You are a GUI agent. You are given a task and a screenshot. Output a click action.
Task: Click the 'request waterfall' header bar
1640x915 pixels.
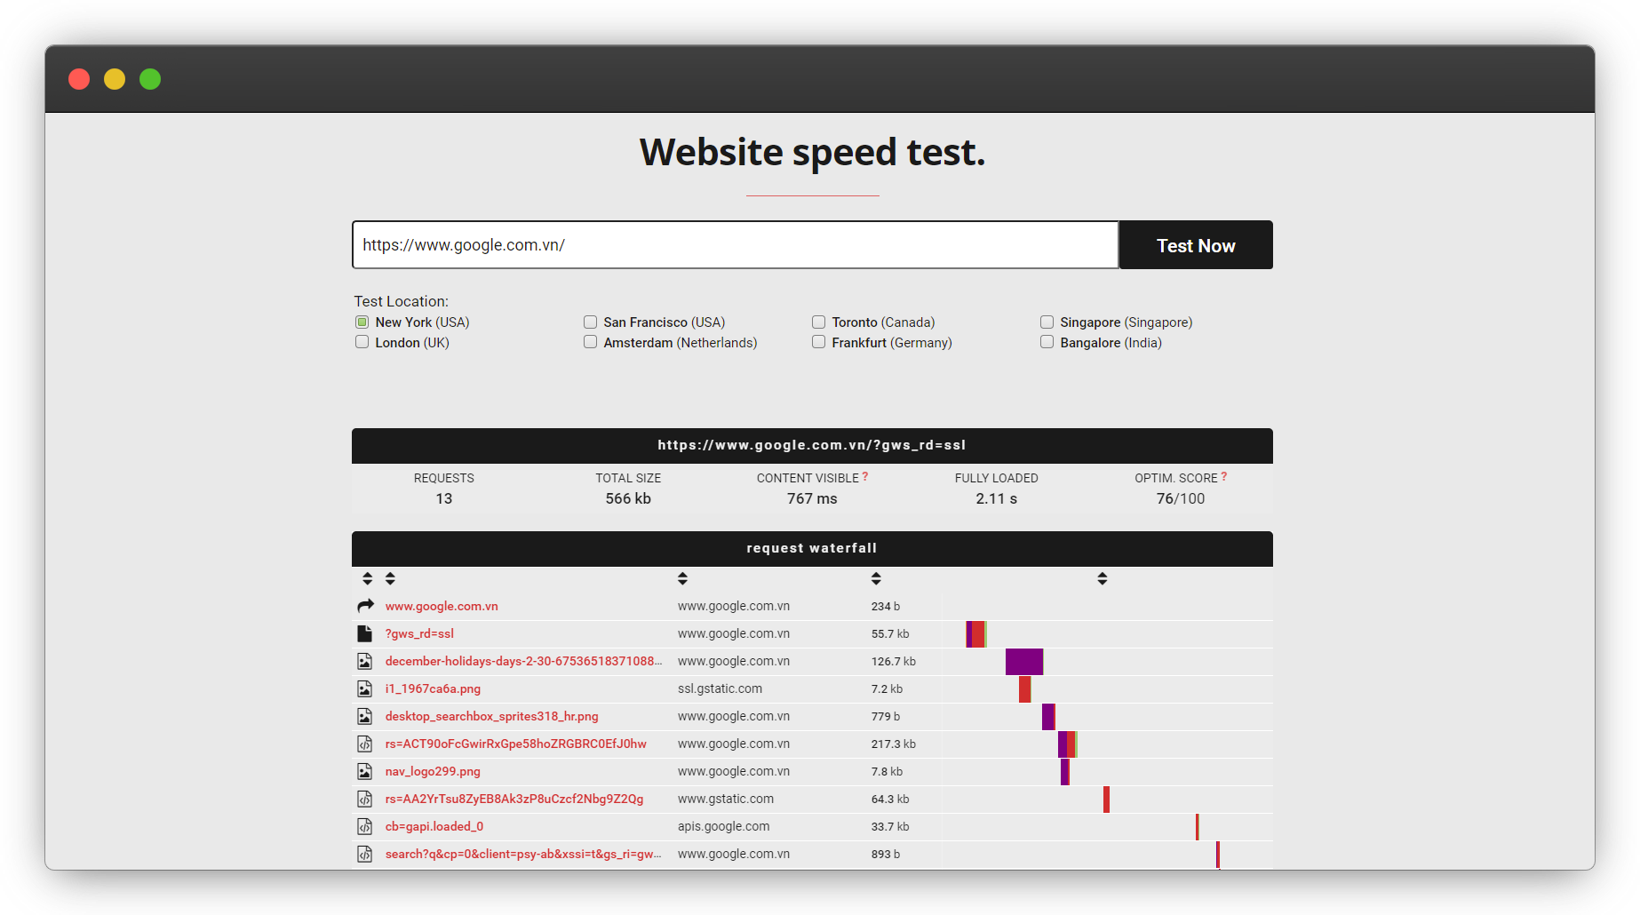click(x=812, y=549)
